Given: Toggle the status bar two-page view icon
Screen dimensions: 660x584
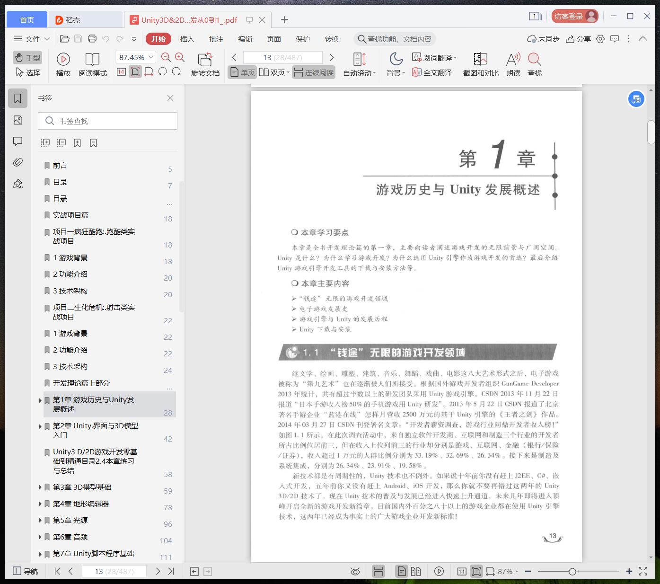Looking at the screenshot, I should point(416,572).
